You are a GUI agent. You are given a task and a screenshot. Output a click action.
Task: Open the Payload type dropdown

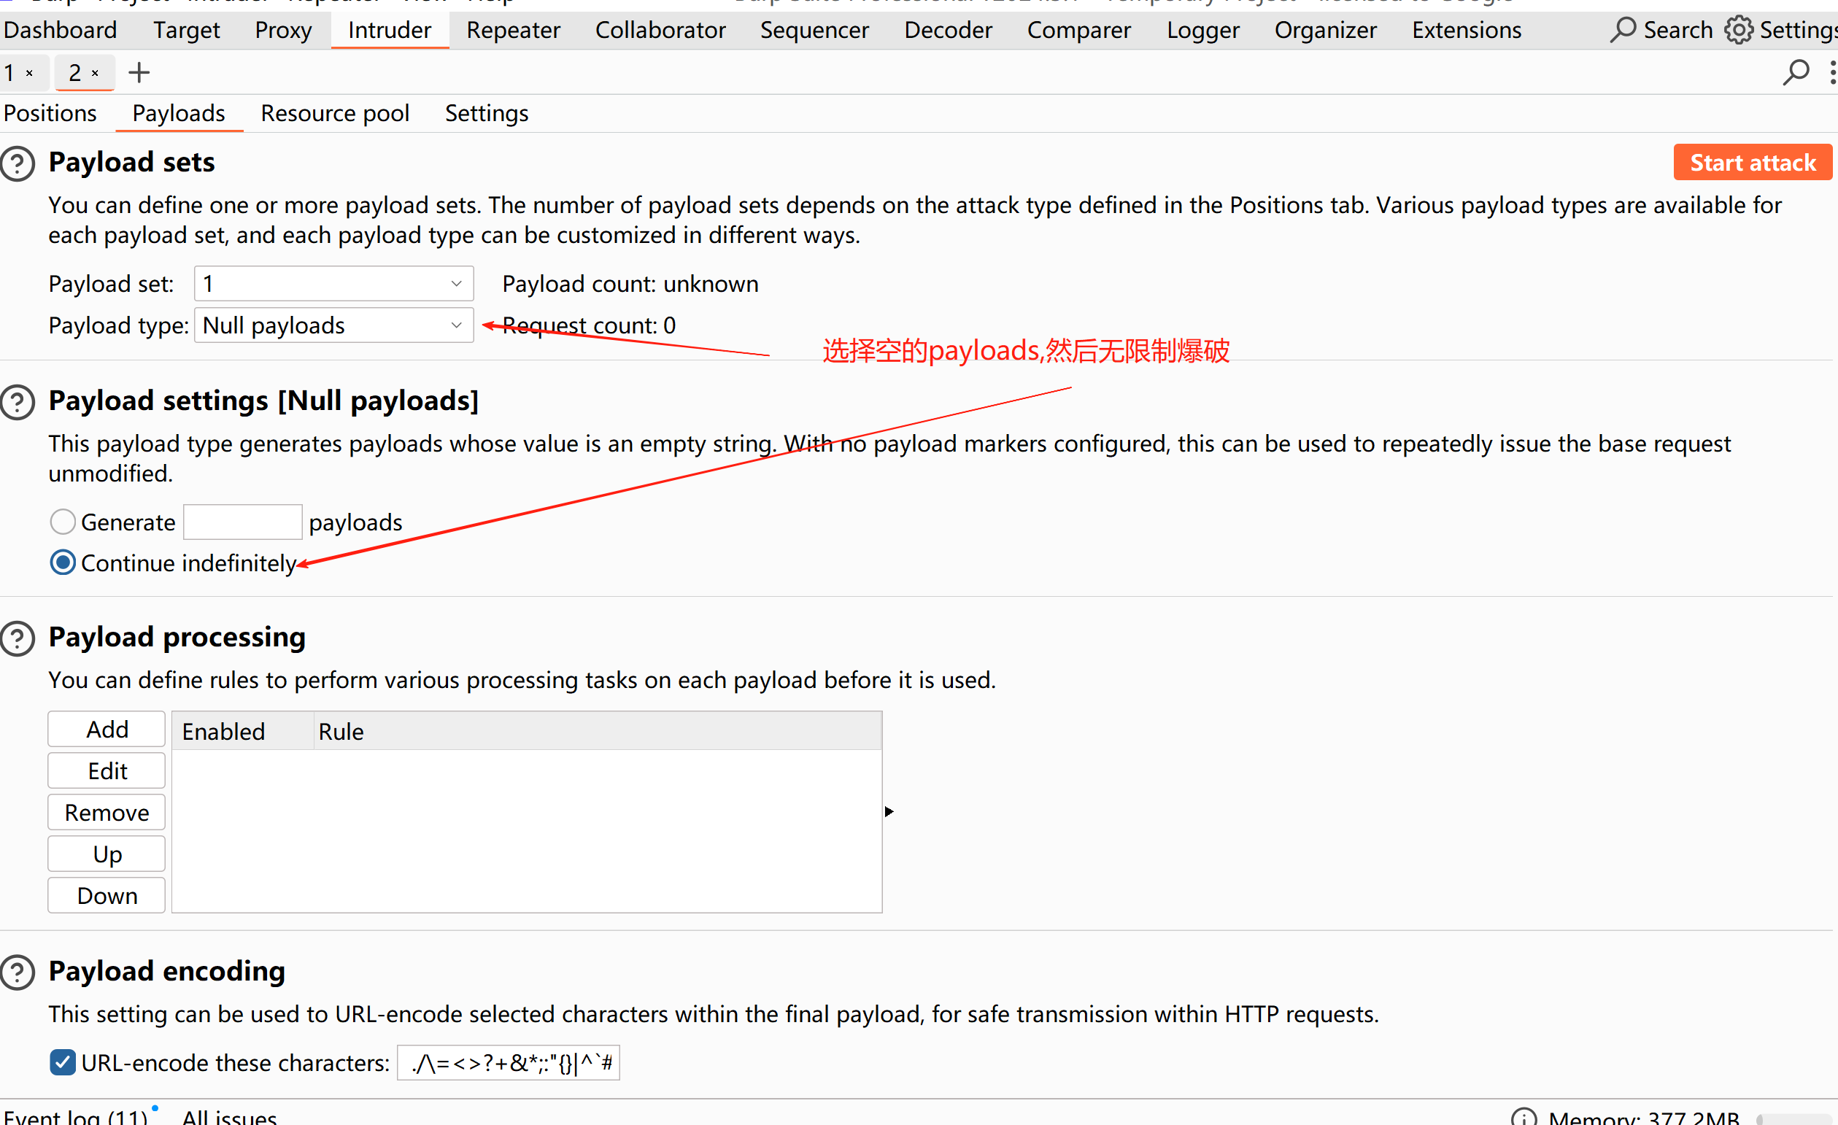(333, 325)
